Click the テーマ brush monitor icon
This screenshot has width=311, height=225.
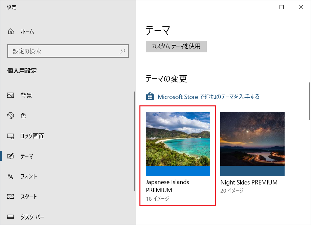[10, 156]
